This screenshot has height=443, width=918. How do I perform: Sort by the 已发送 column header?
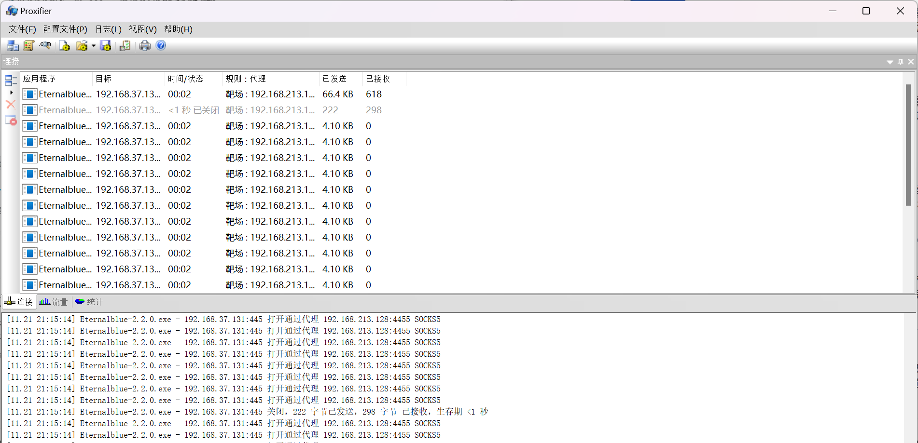[334, 79]
